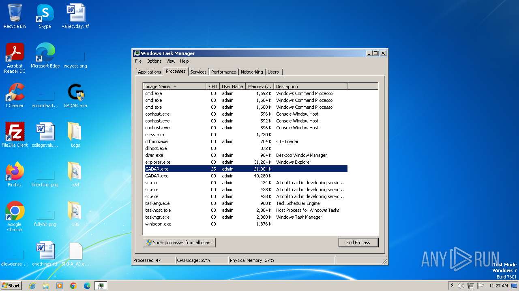This screenshot has width=519, height=291.
Task: Open the Help menu
Action: [x=184, y=61]
